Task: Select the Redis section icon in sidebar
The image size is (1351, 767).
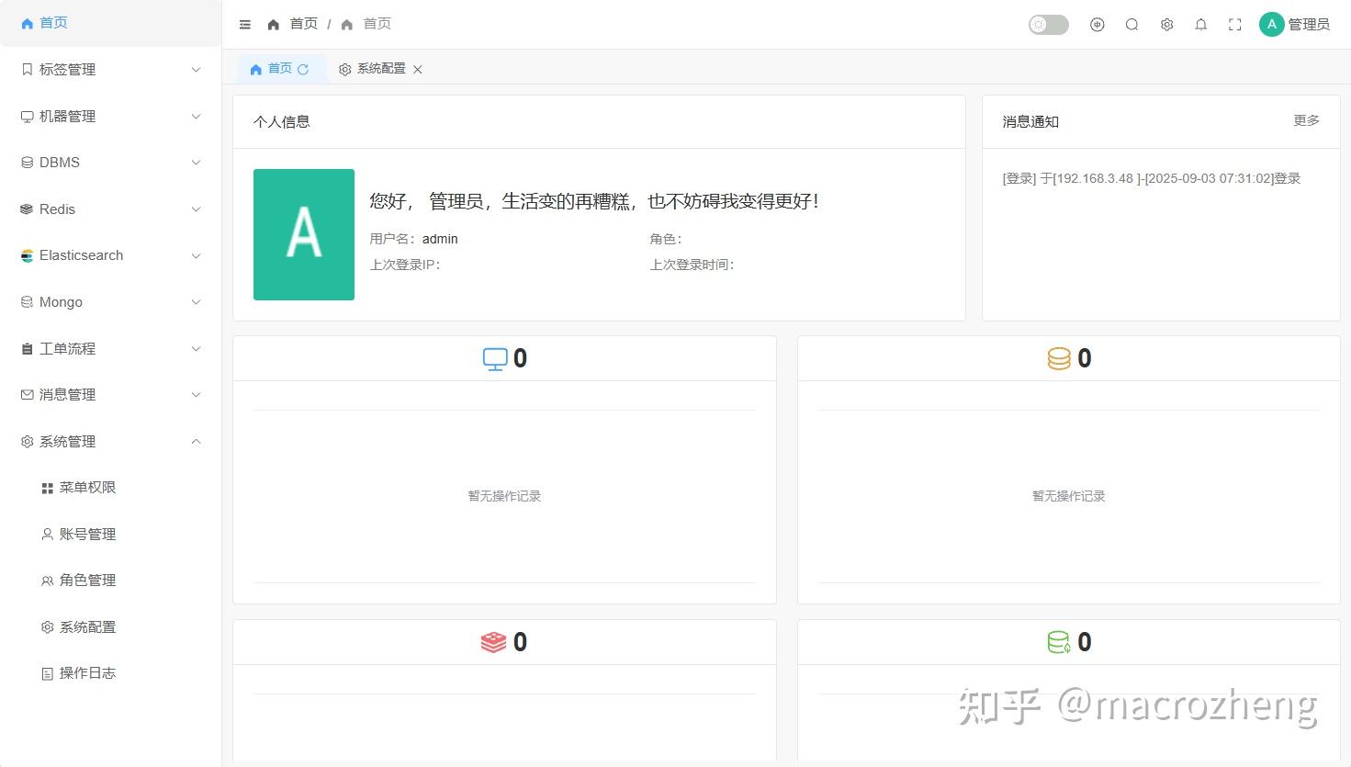Action: click(x=25, y=209)
